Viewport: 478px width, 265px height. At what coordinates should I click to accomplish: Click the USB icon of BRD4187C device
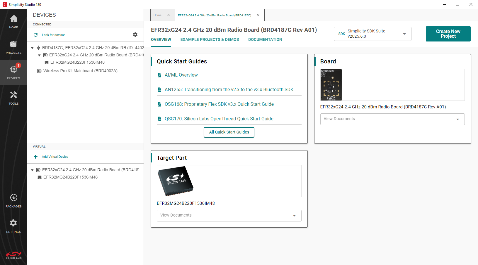point(38,48)
